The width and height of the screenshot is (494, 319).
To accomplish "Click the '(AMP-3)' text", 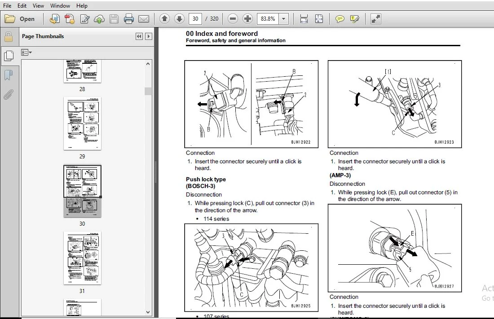I will click(x=340, y=175).
